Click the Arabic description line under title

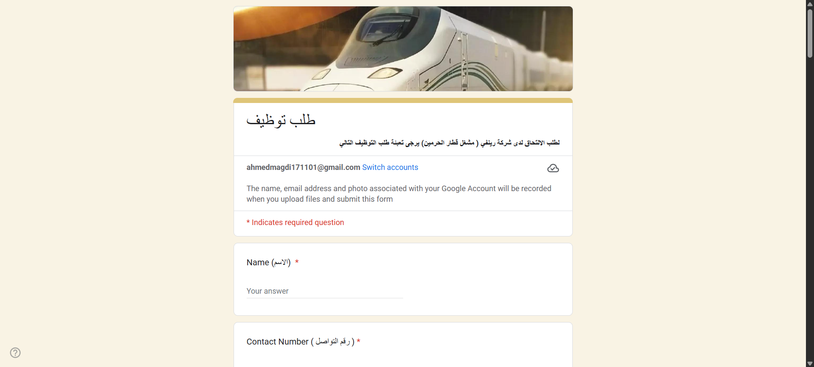449,143
